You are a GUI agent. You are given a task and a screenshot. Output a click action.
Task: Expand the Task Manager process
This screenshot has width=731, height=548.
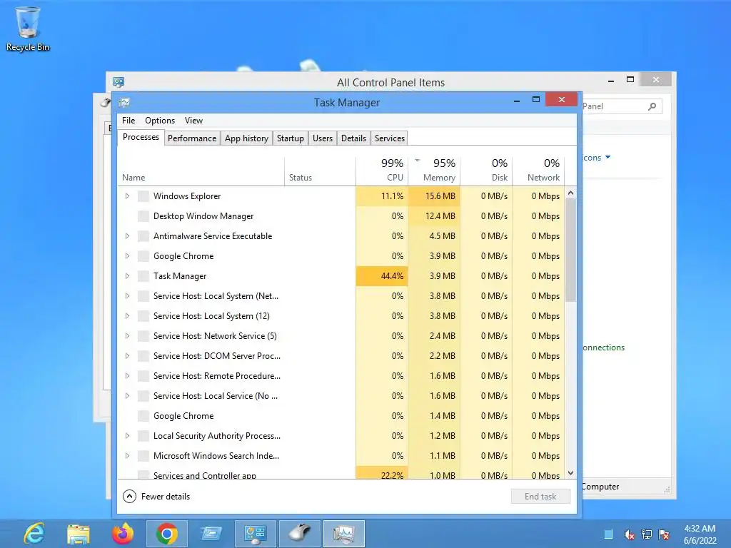(127, 276)
